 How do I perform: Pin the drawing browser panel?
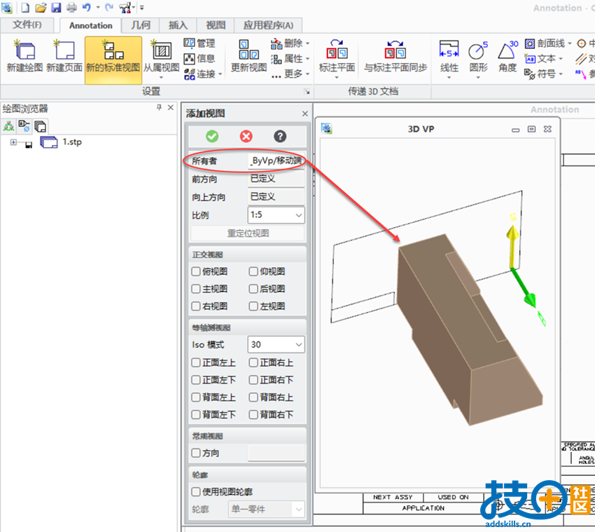pos(160,107)
